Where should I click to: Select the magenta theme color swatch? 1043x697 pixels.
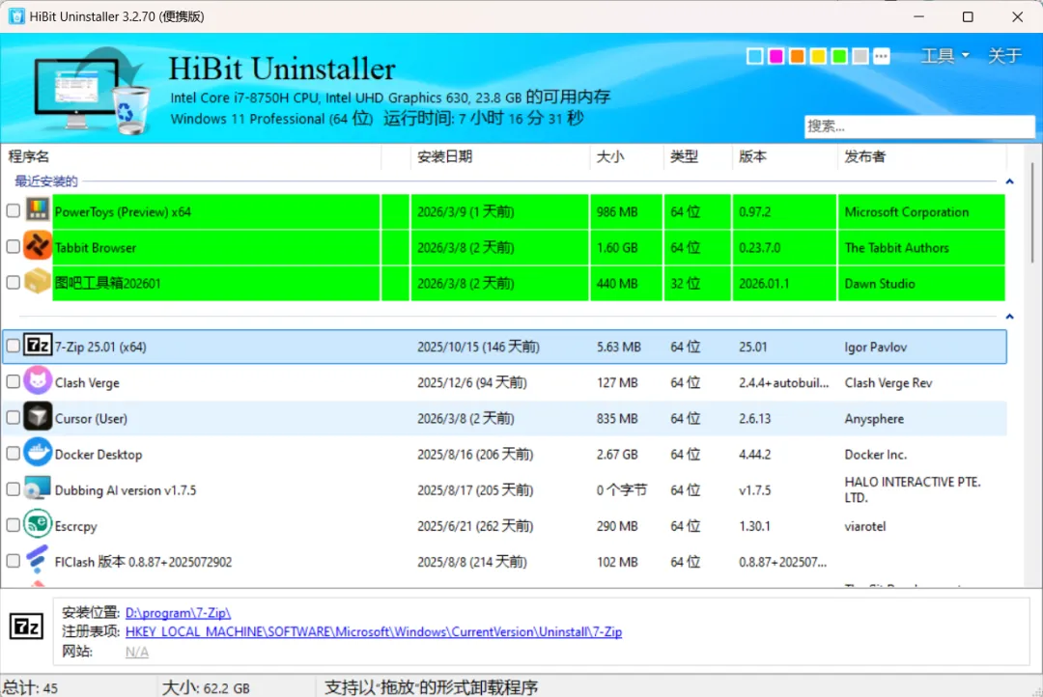775,57
